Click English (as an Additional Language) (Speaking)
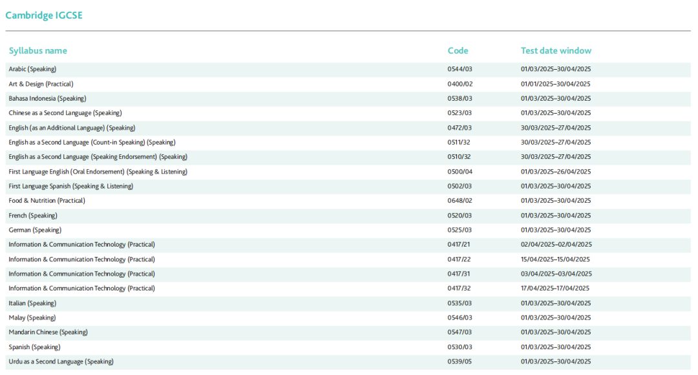698x375 pixels. pyautogui.click(x=72, y=128)
